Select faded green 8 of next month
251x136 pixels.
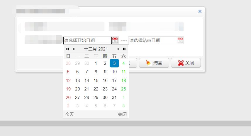coord(123,106)
